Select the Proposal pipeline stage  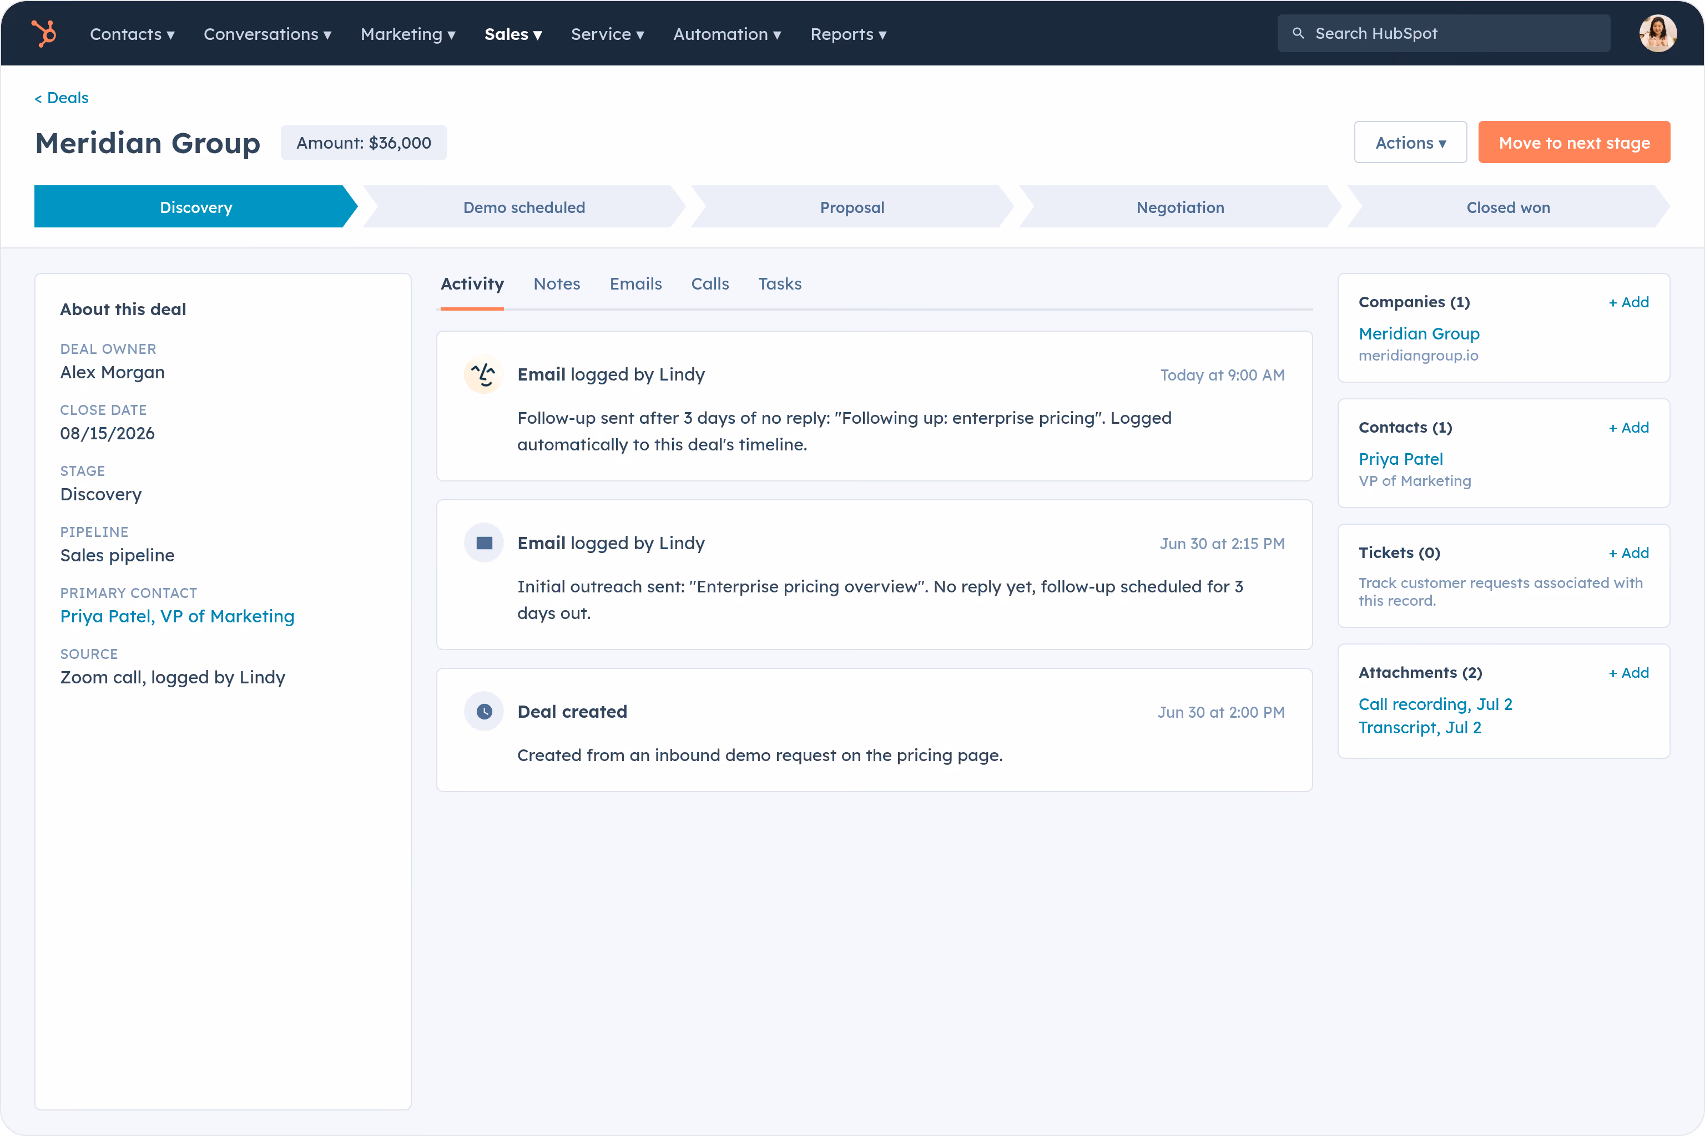pyautogui.click(x=852, y=206)
